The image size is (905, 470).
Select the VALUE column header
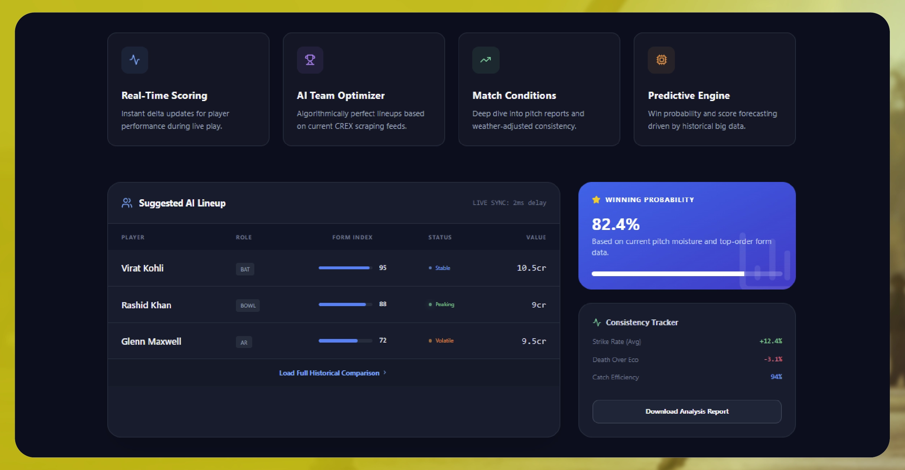tap(536, 237)
